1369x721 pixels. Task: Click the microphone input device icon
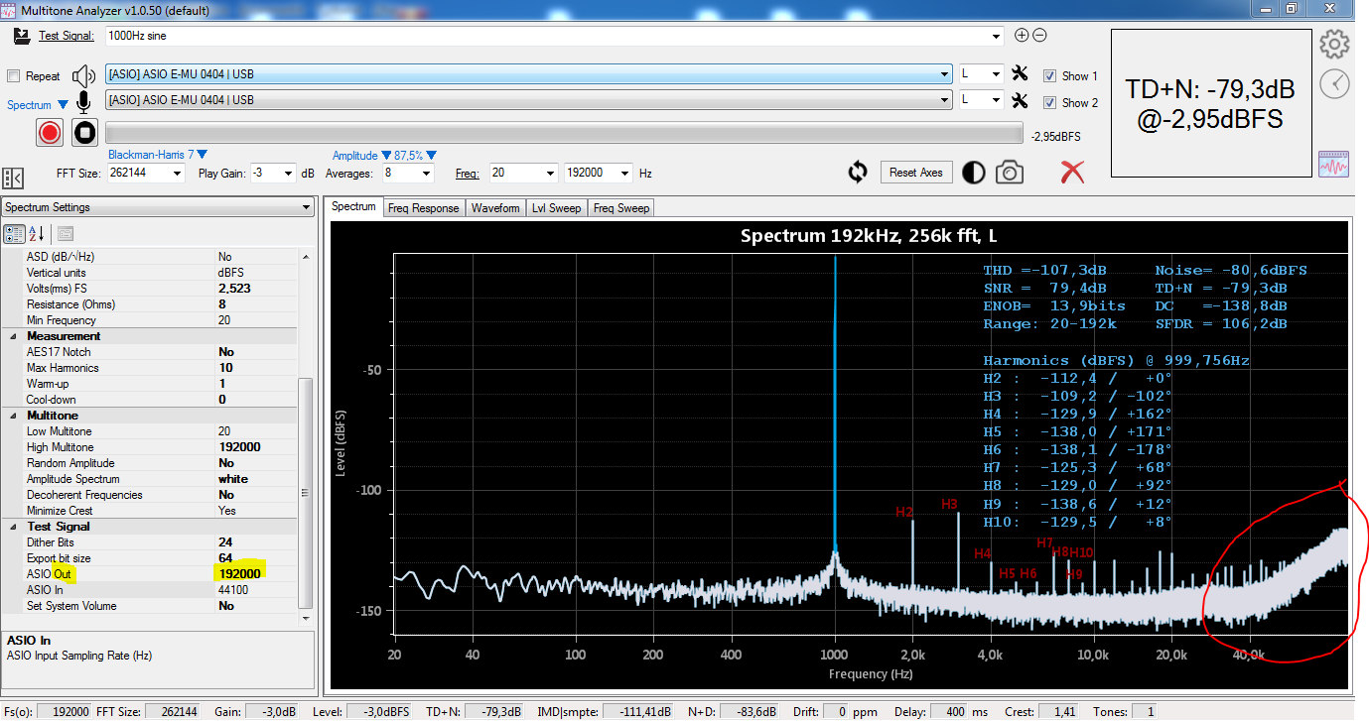coord(84,101)
